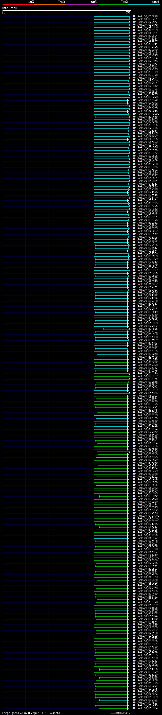162x715 pixels.
Task: Select label UniRef100_A9SR27
Action: pos(145,41)
